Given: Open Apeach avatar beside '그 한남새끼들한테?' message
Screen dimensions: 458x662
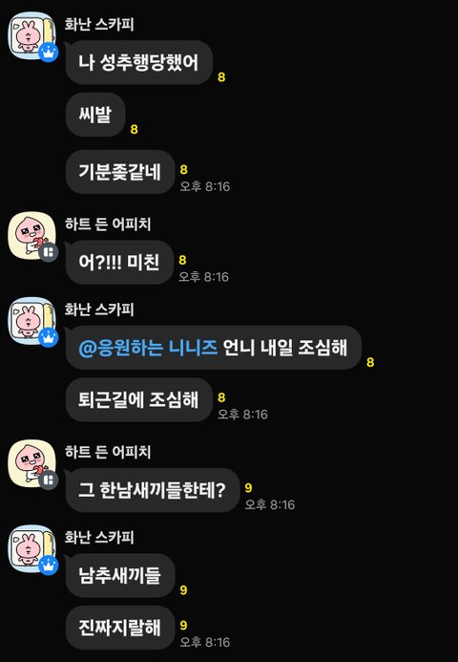Looking at the screenshot, I should pyautogui.click(x=32, y=463).
